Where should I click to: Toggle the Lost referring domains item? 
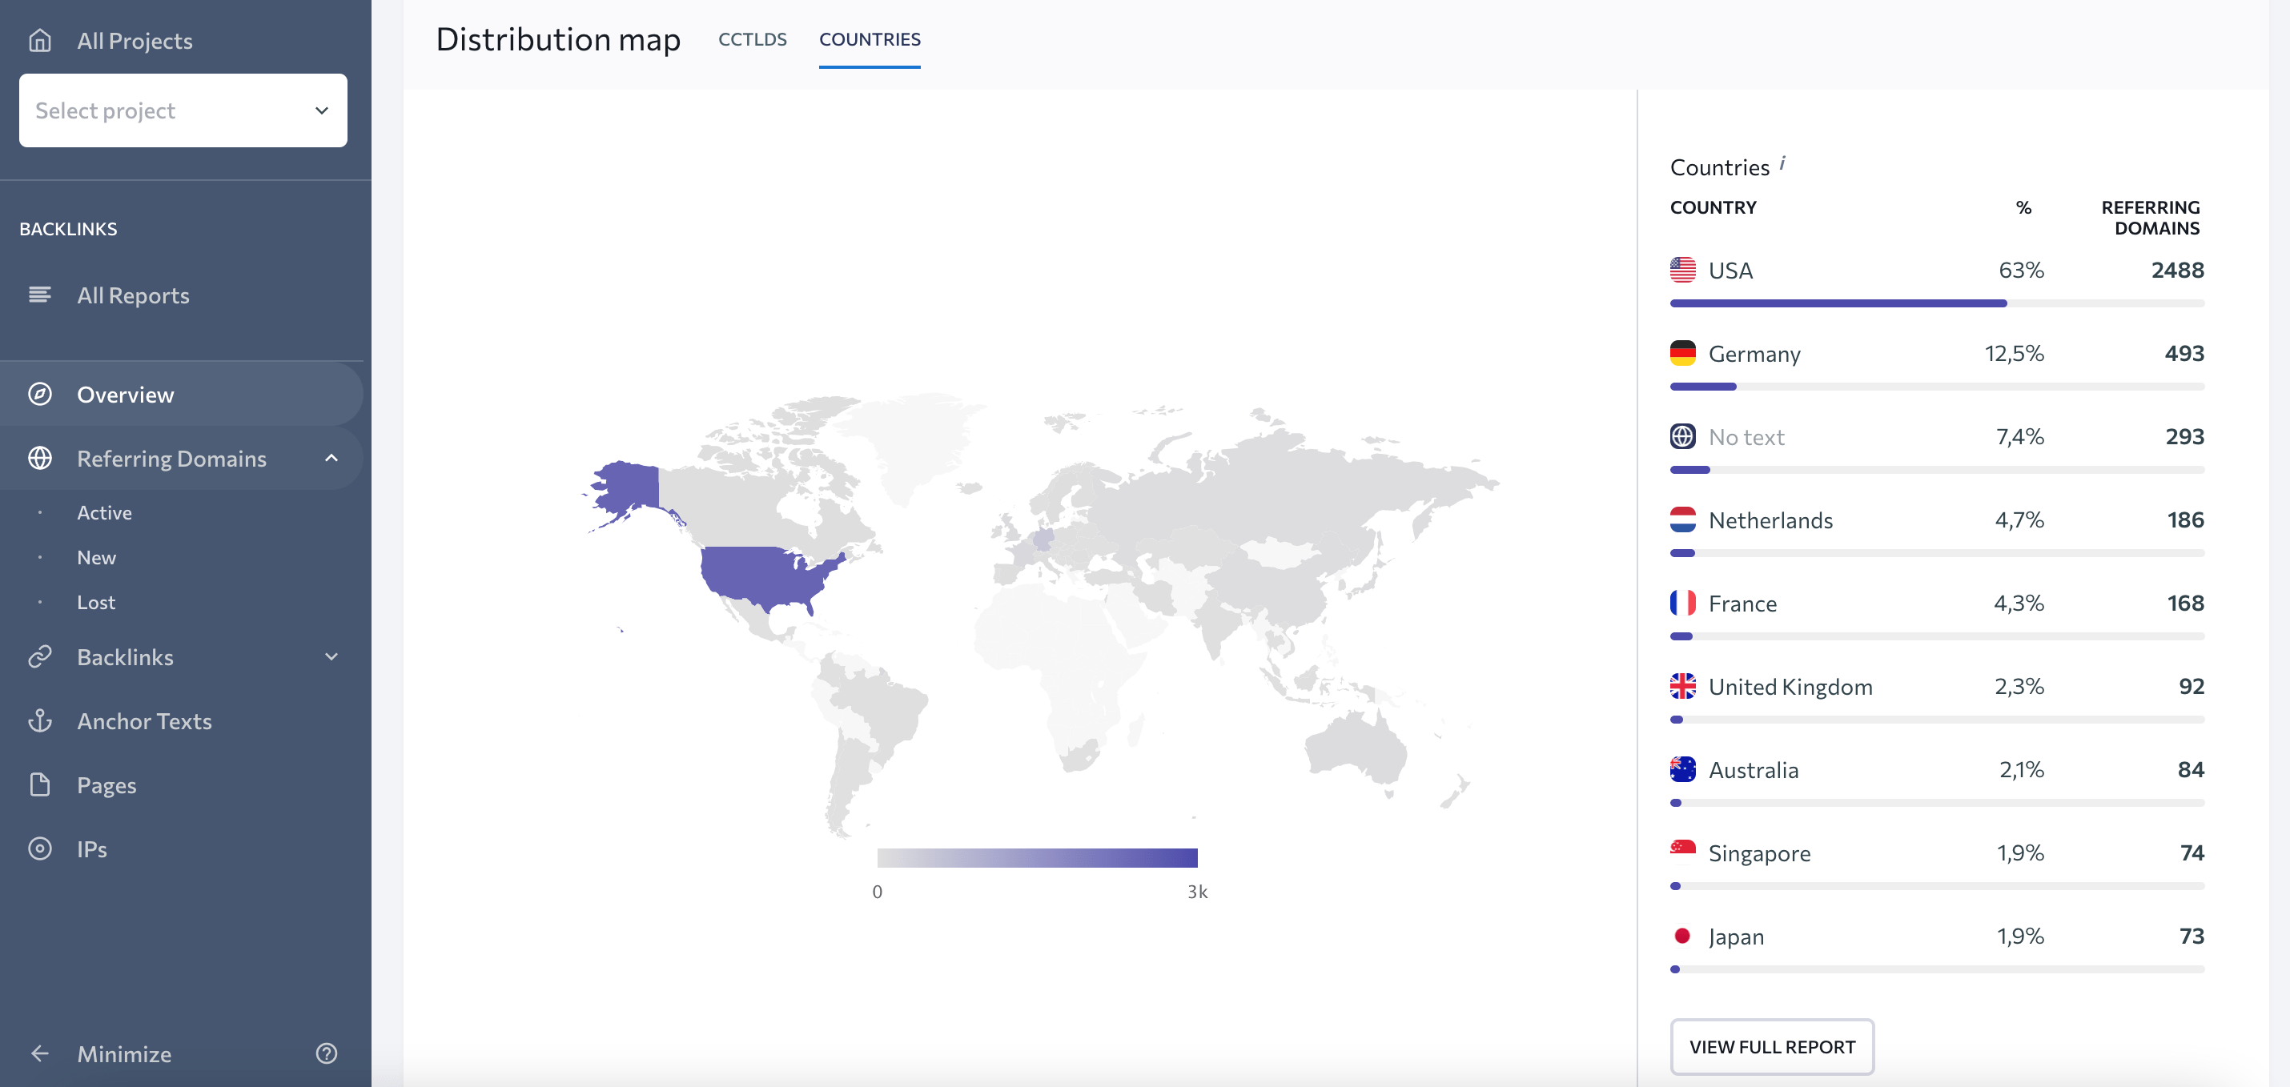95,600
